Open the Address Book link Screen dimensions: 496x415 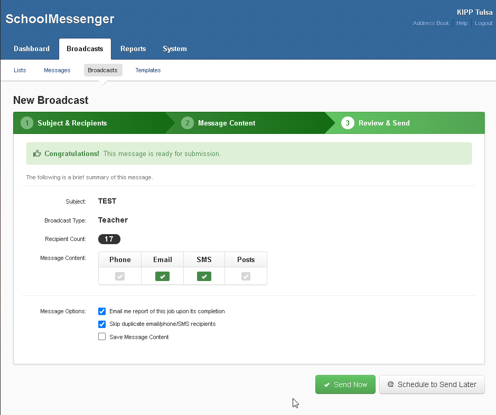pyautogui.click(x=431, y=23)
